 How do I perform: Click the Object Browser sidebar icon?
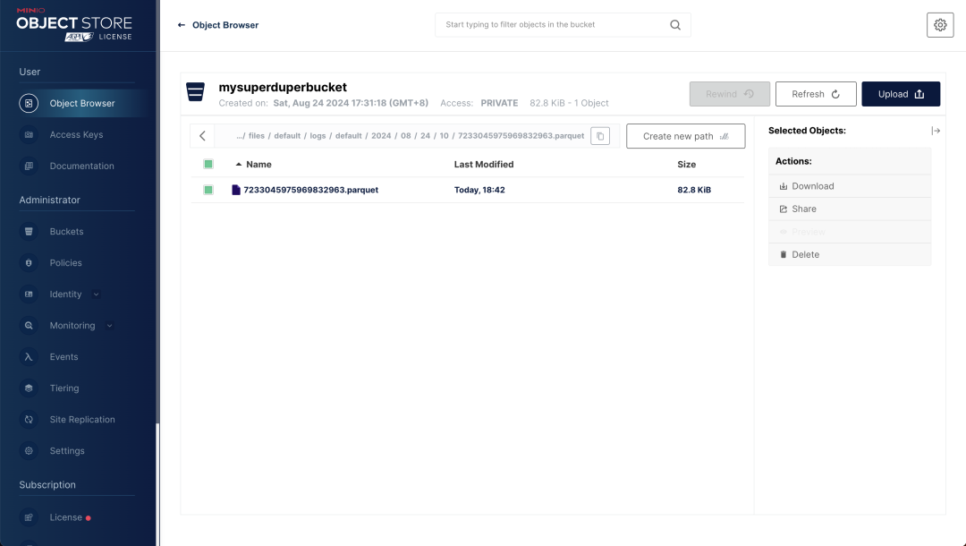pos(29,103)
